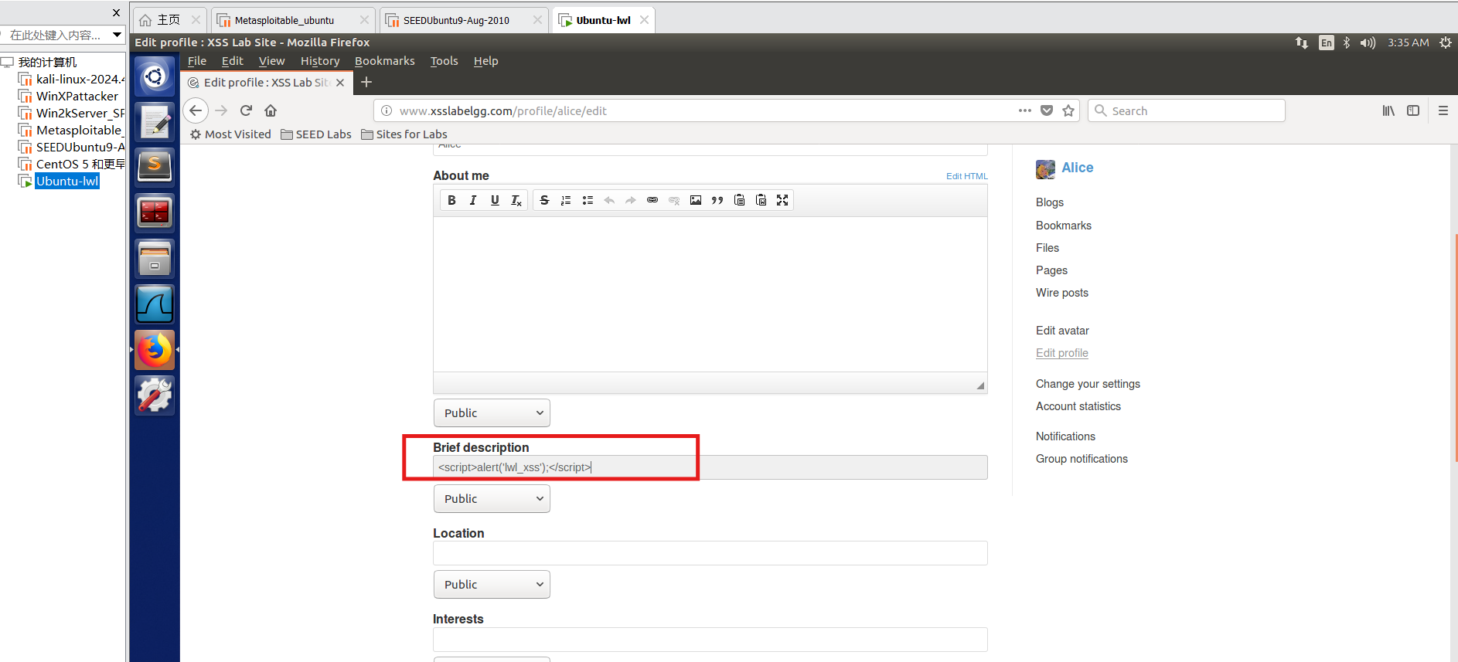Maximize the About me editor
1458x662 pixels.
click(782, 200)
